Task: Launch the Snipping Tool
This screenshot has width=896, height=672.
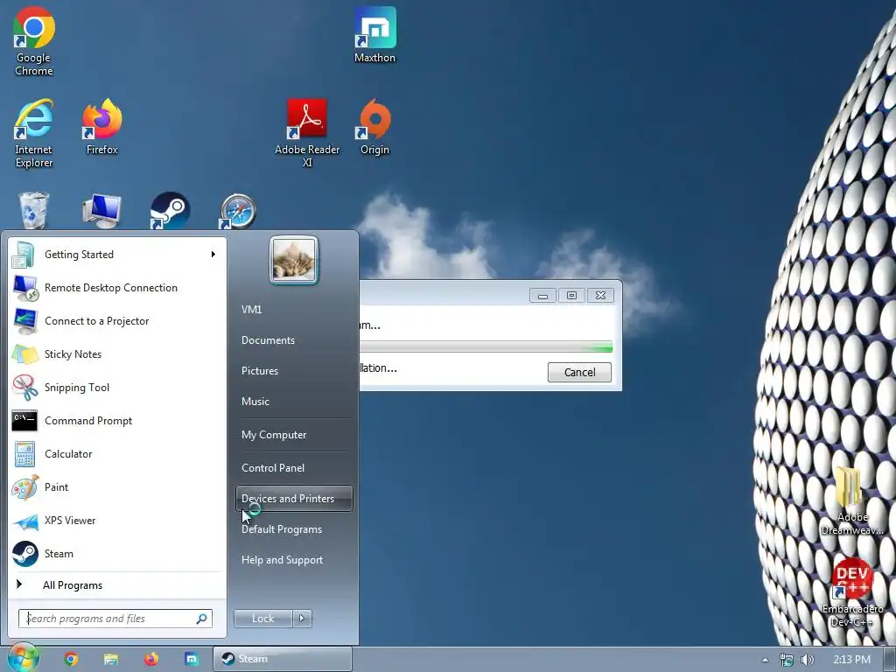Action: click(115, 388)
